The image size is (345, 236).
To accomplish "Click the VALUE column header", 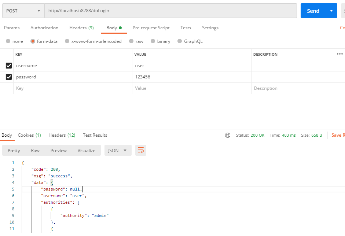I will (x=140, y=54).
